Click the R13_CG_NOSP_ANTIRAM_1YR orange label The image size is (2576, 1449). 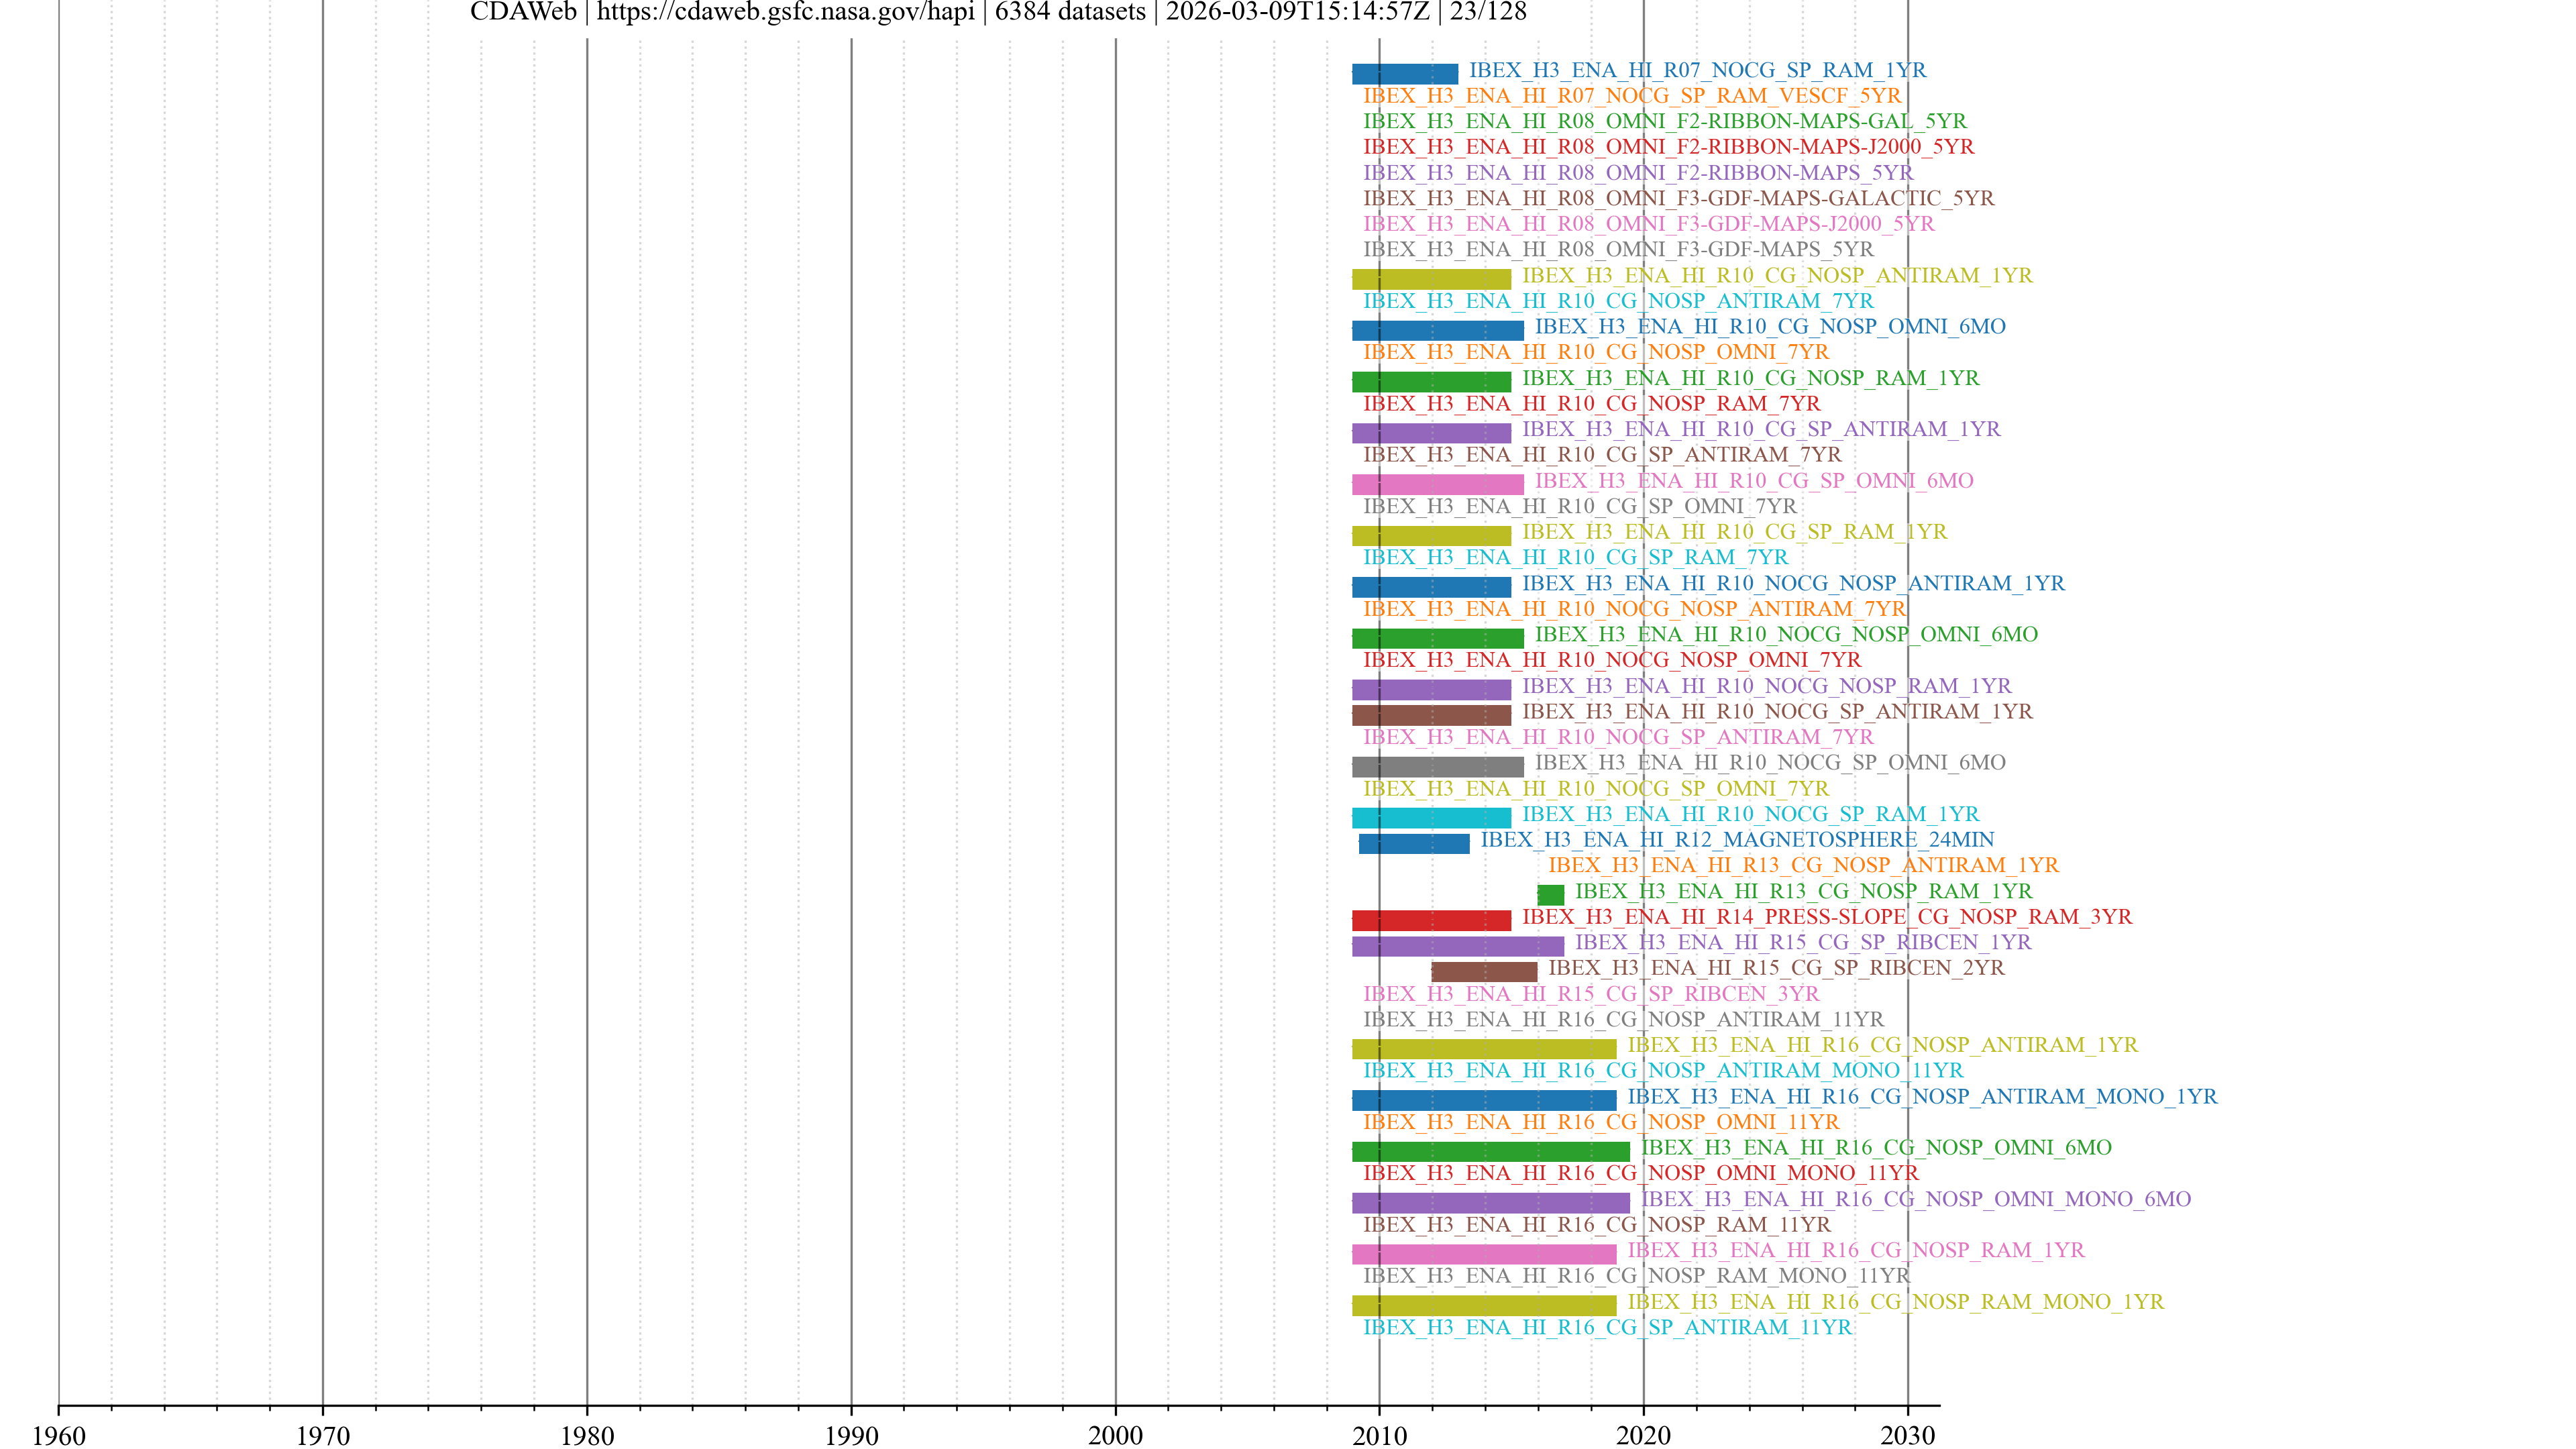tap(1803, 865)
